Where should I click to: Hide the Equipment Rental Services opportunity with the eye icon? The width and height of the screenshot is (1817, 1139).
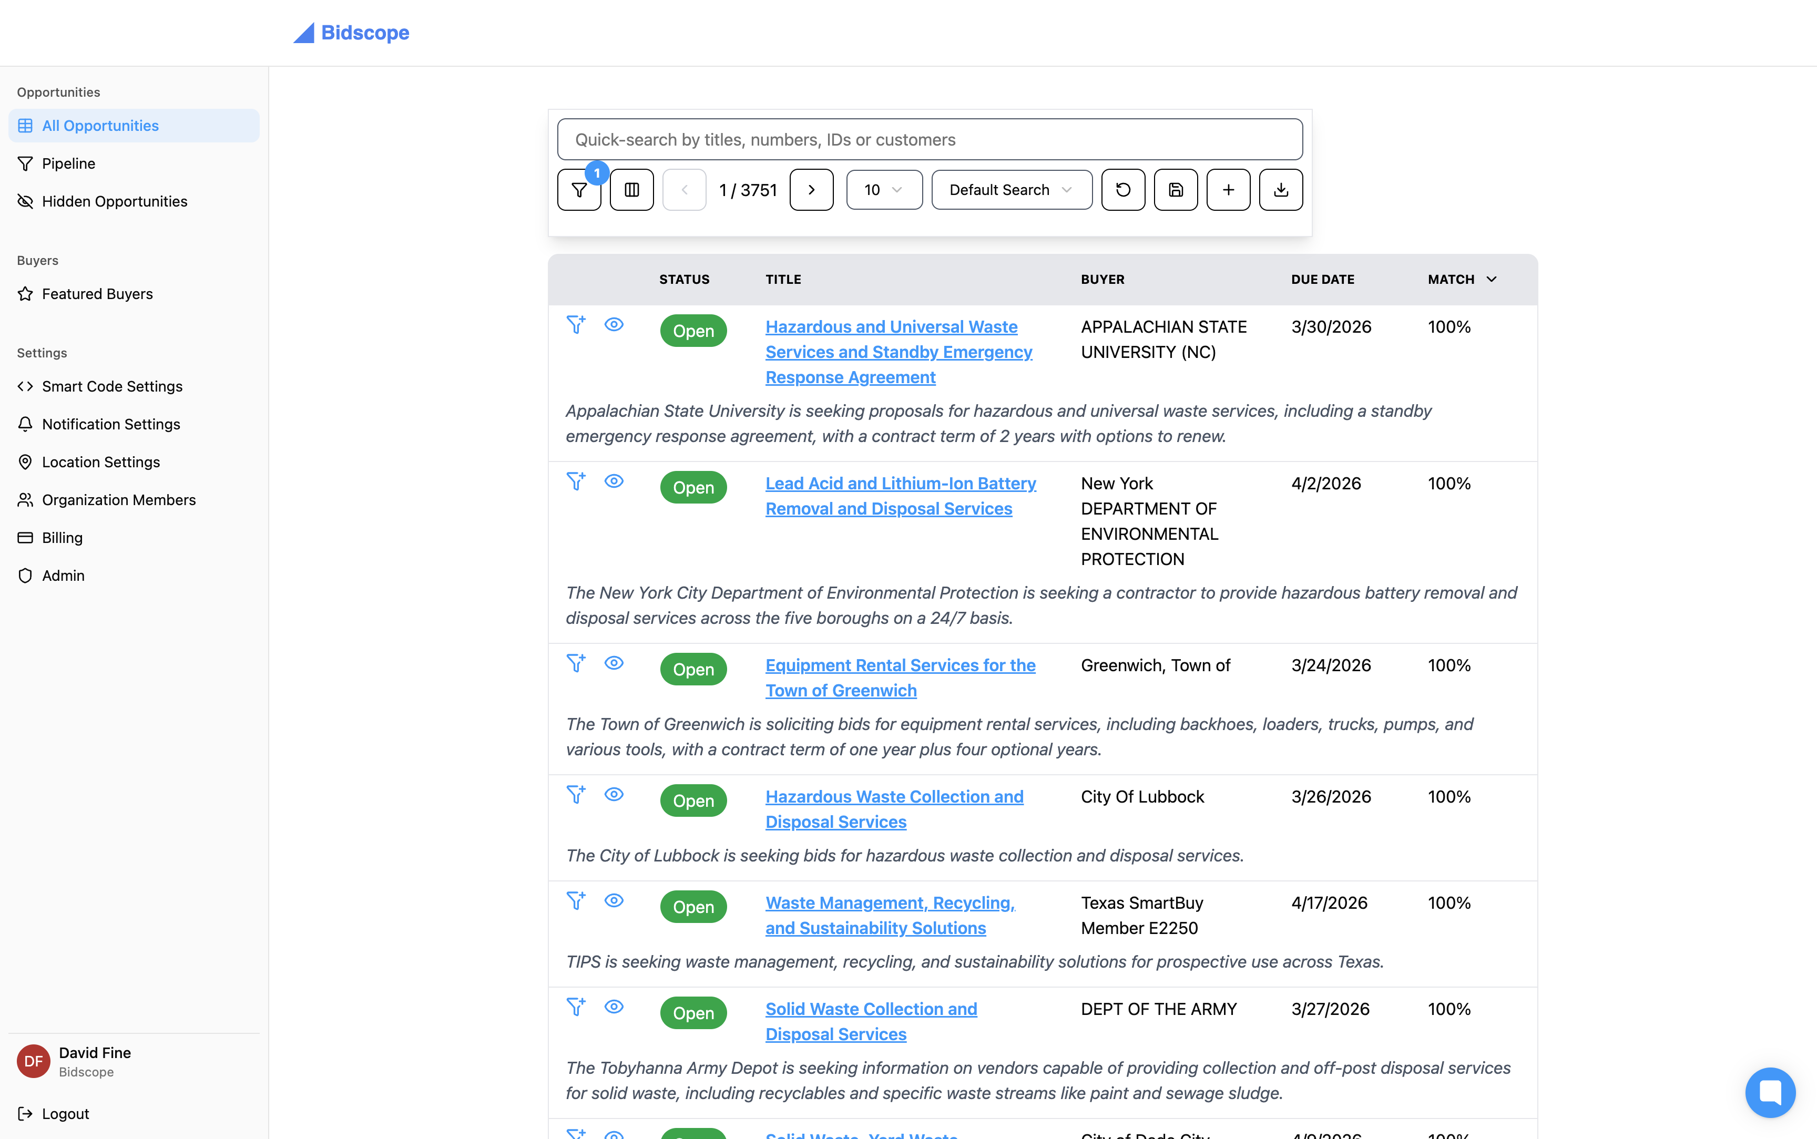pos(614,663)
